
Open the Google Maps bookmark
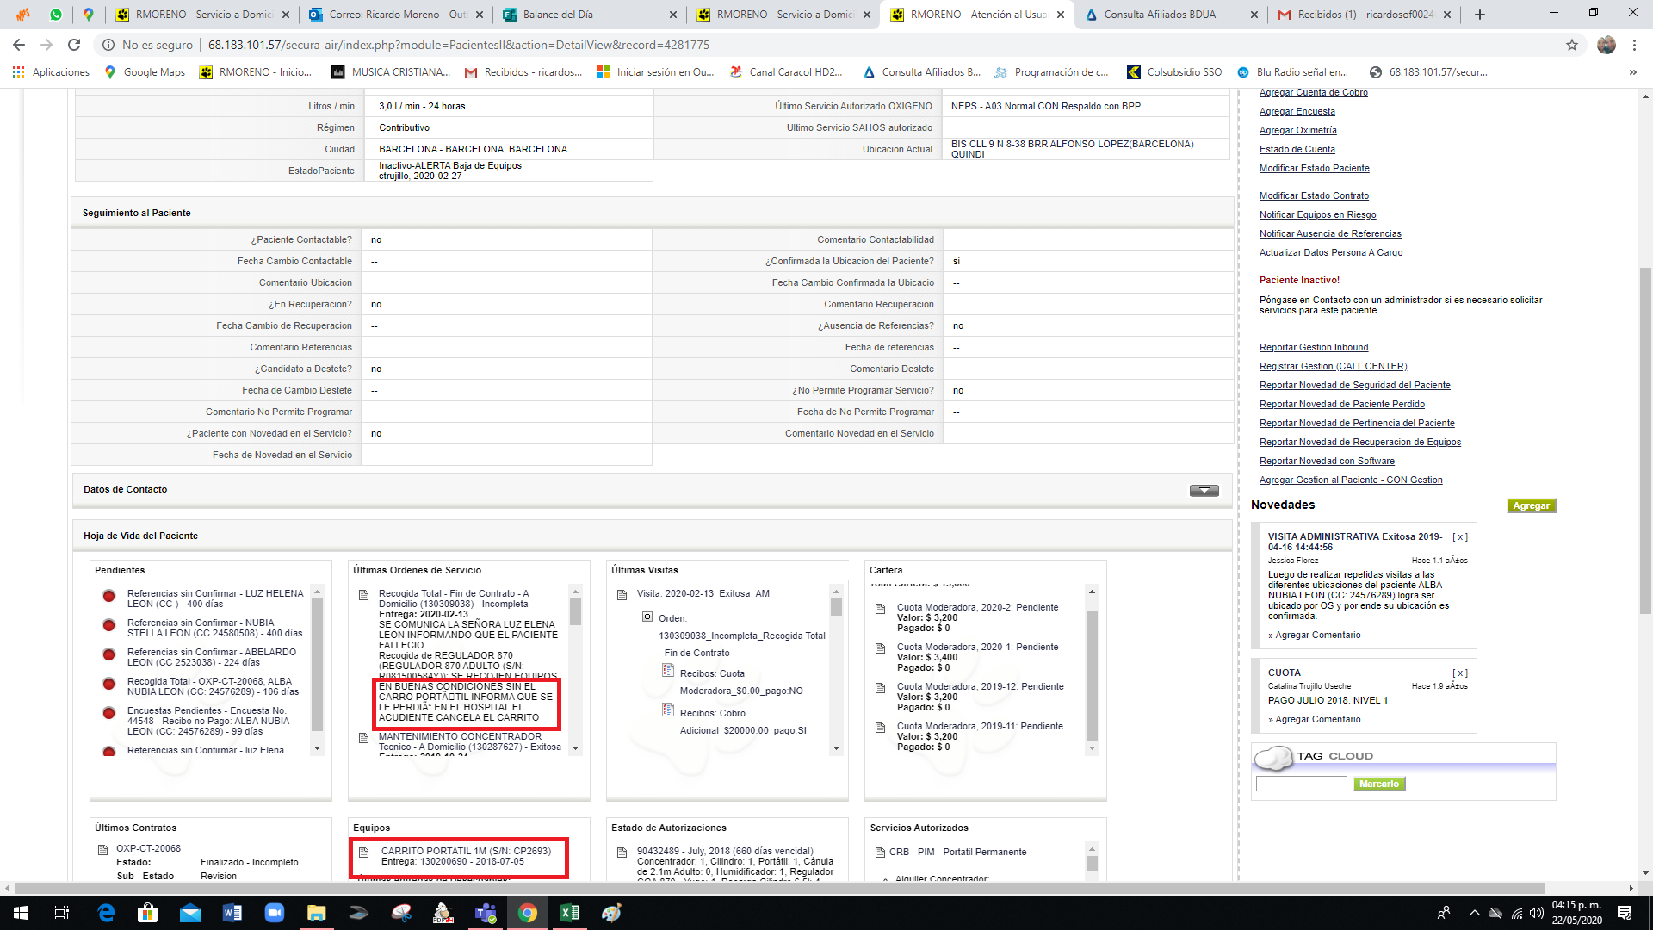click(x=145, y=72)
